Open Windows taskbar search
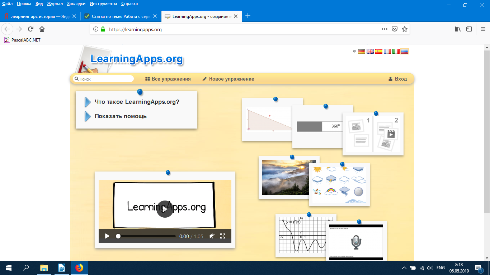The image size is (490, 275). tap(26, 267)
